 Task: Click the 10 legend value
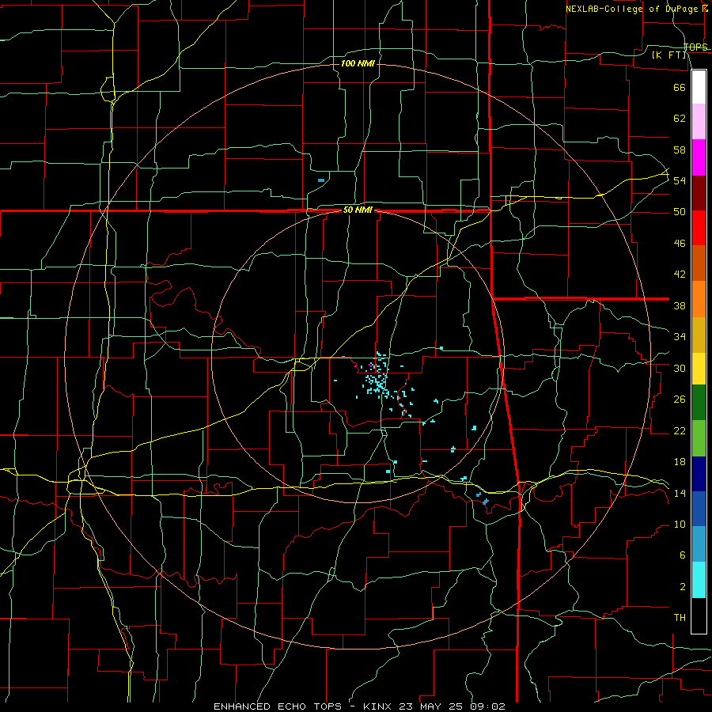point(680,524)
